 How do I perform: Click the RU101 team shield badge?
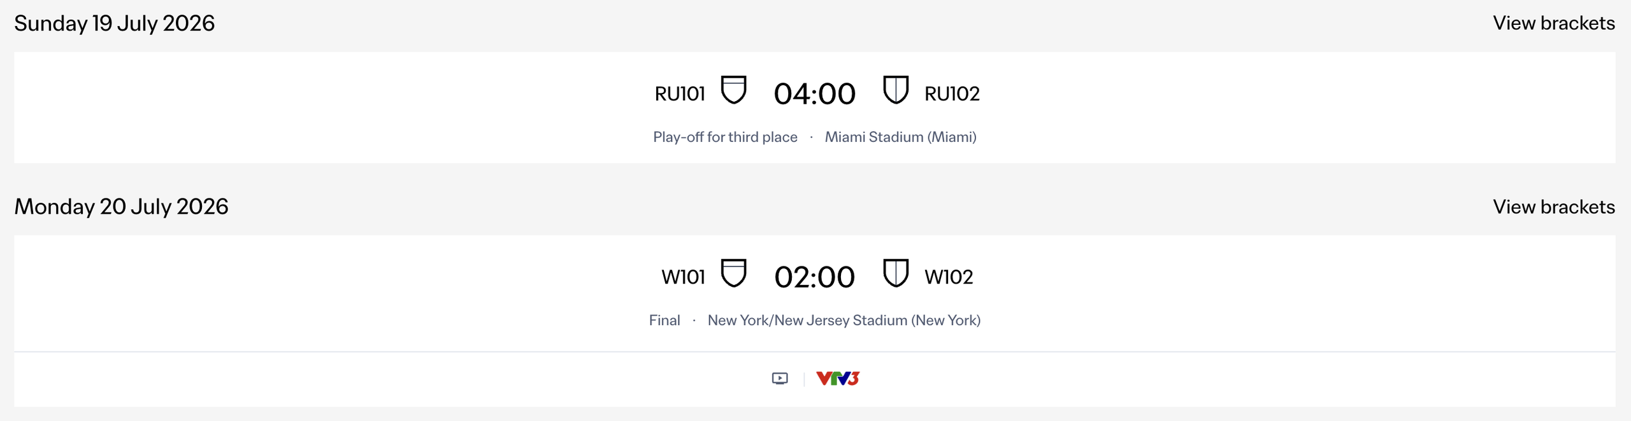point(734,91)
